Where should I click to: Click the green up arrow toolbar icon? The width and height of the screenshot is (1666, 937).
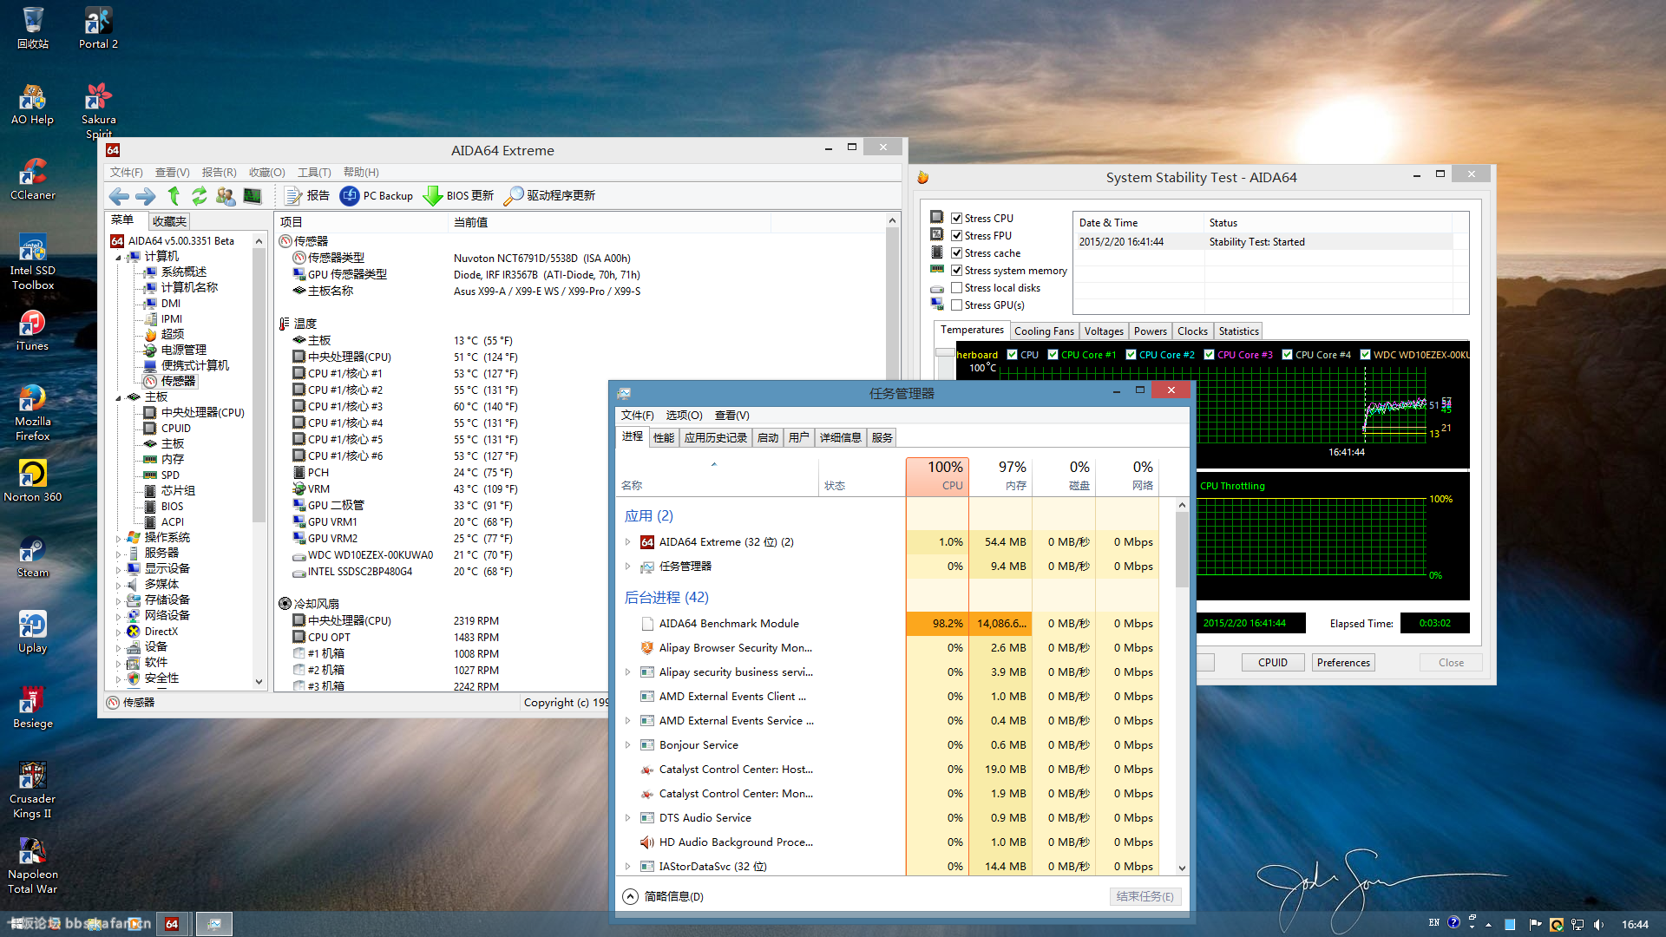tap(174, 196)
